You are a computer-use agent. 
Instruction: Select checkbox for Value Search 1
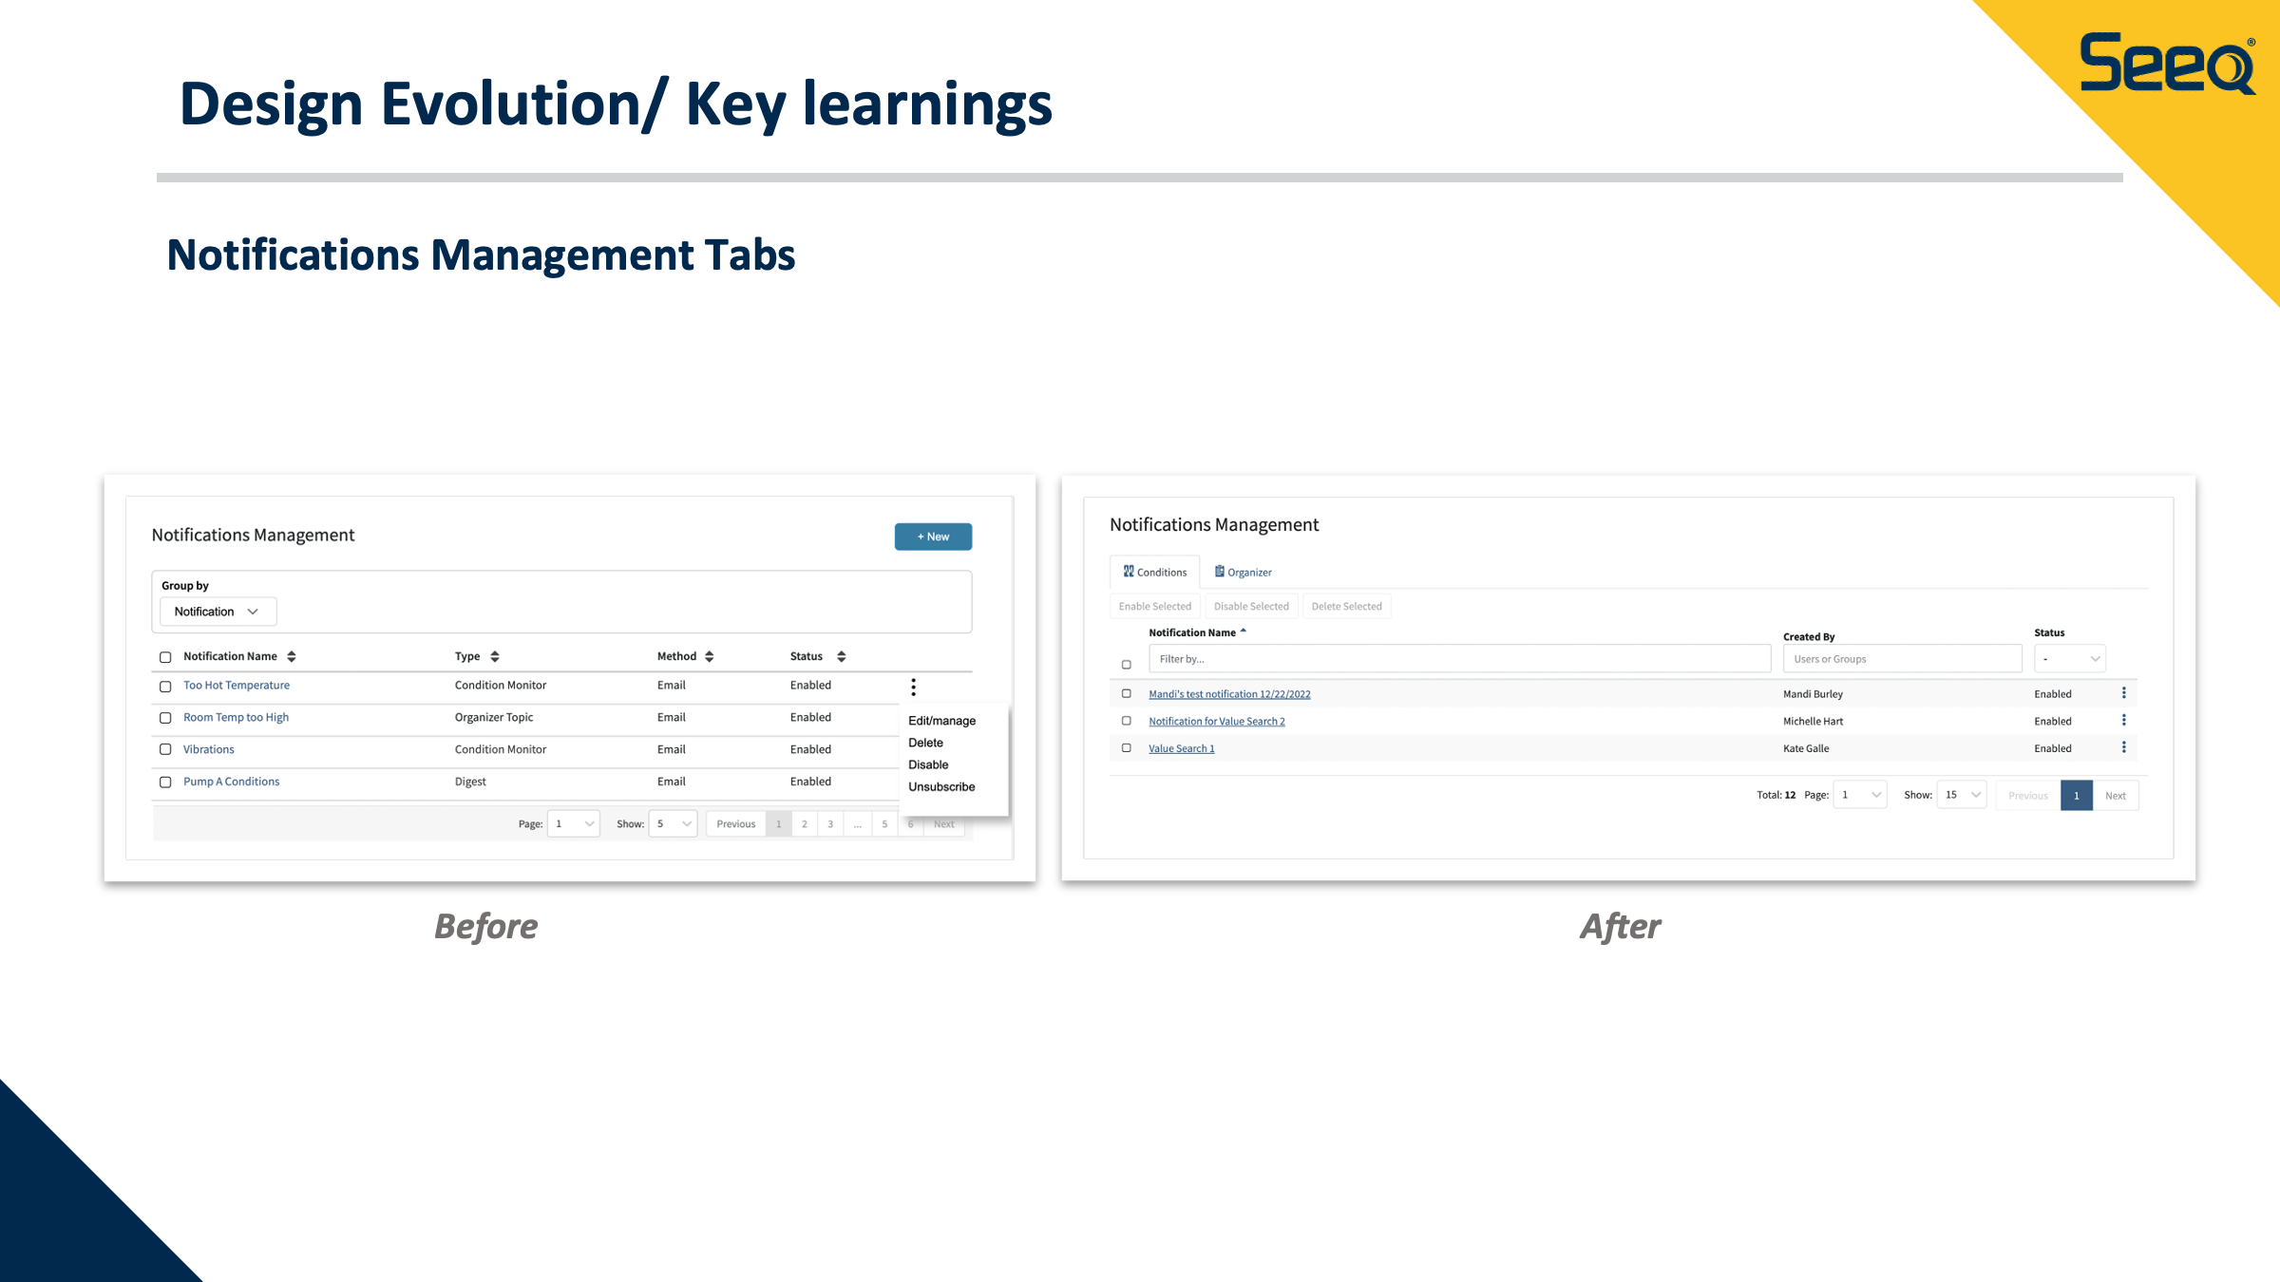tap(1127, 748)
